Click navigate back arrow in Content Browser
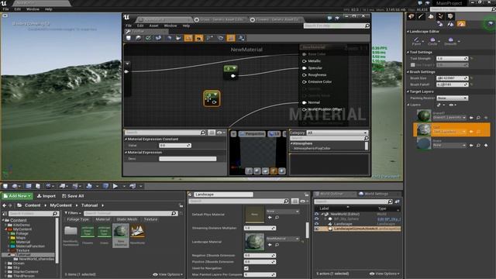This screenshot has height=279, width=496. (x=5, y=205)
